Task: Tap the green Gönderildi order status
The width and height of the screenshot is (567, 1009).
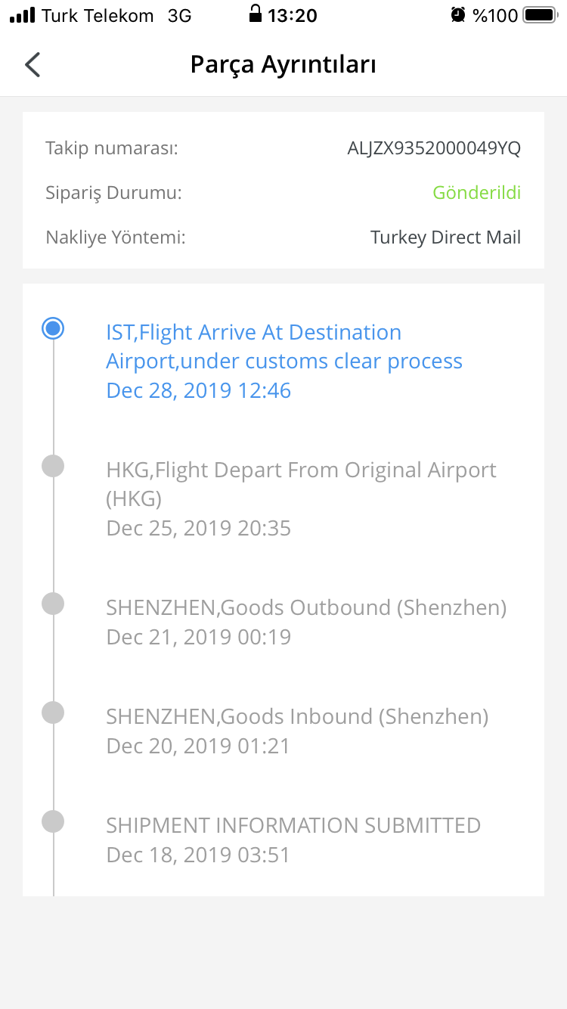Action: point(477,193)
